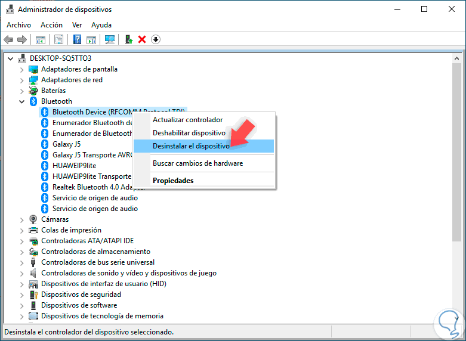Image resolution: width=466 pixels, height=341 pixels.
Task: Click the Dispositivos de seguridad icon
Action: tap(33, 294)
